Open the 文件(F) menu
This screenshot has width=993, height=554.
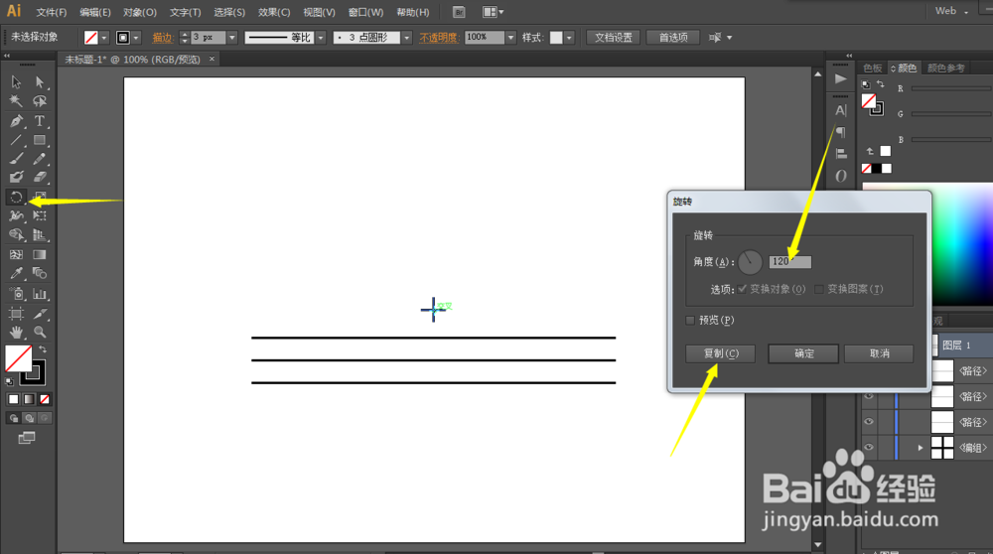pos(52,12)
